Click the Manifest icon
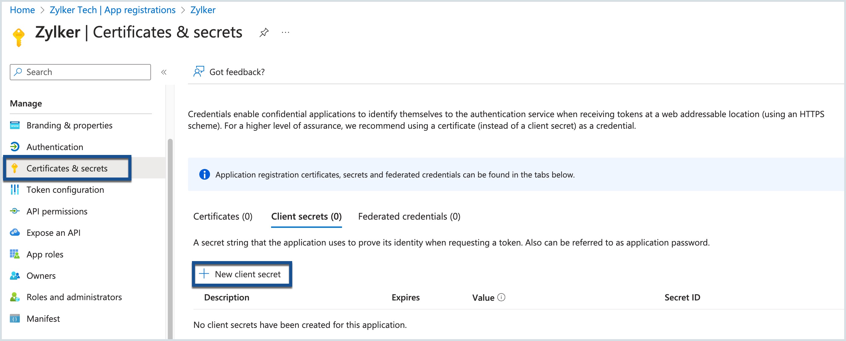 [x=15, y=318]
